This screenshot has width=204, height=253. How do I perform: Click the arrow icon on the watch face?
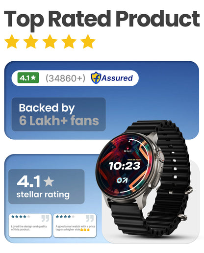pos(122,180)
